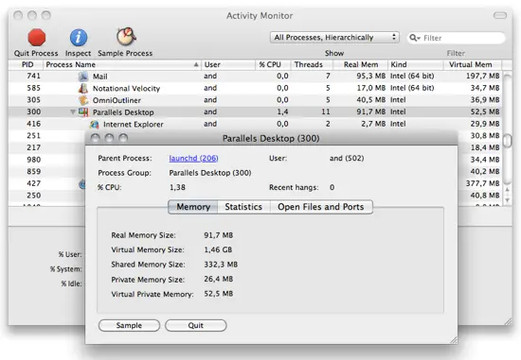Screen dimensions: 521x360
Task: Click the Quit button in inspector window
Action: point(196,326)
